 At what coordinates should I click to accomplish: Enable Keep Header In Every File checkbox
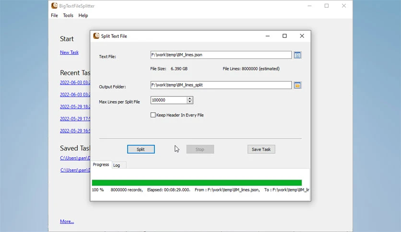click(153, 115)
